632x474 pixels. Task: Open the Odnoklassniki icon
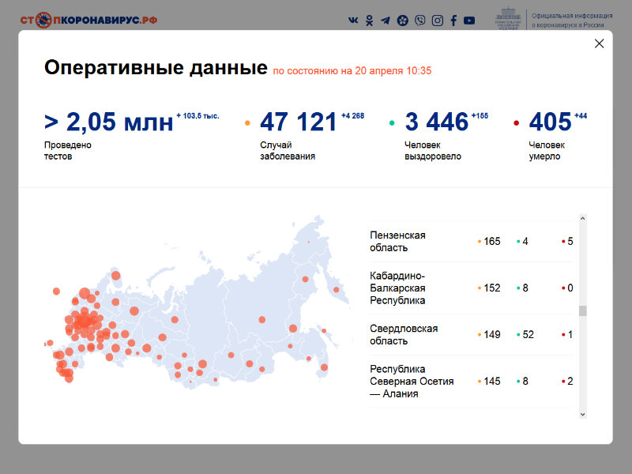370,20
